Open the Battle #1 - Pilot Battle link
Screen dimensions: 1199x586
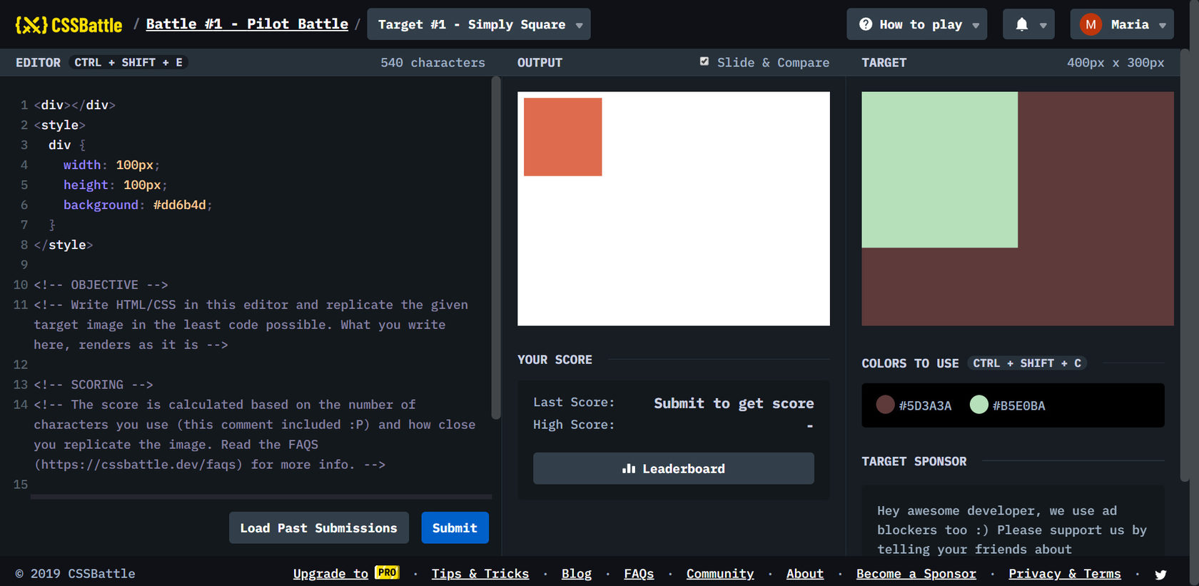tap(247, 24)
